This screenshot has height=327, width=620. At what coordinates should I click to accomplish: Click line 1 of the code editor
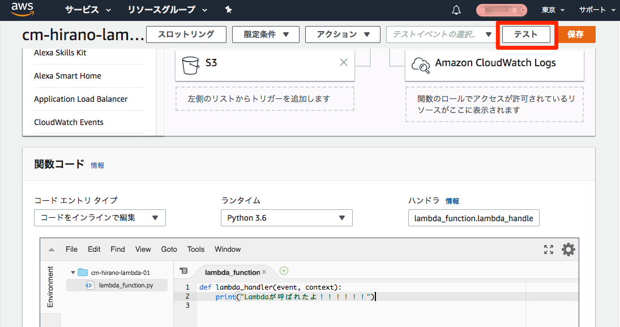(x=270, y=287)
